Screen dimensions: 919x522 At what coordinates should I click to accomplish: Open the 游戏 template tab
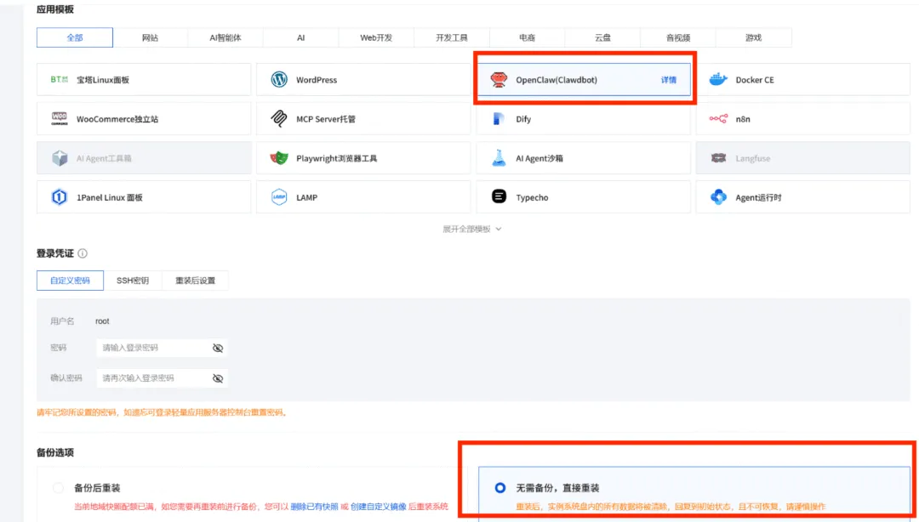tap(754, 37)
